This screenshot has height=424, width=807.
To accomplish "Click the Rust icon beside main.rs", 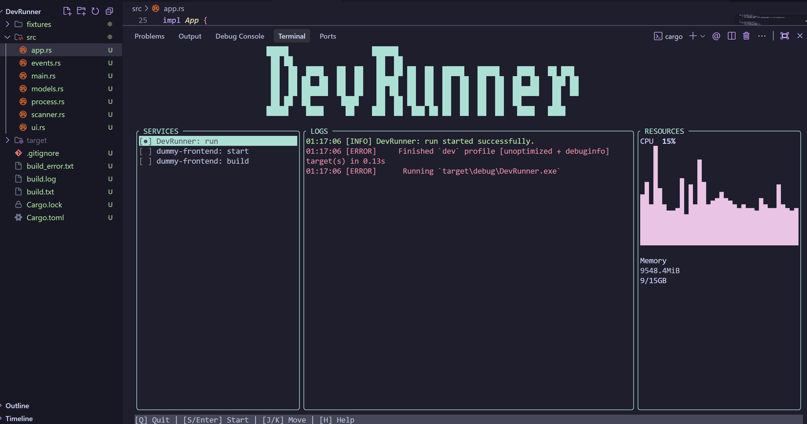I will (x=23, y=76).
